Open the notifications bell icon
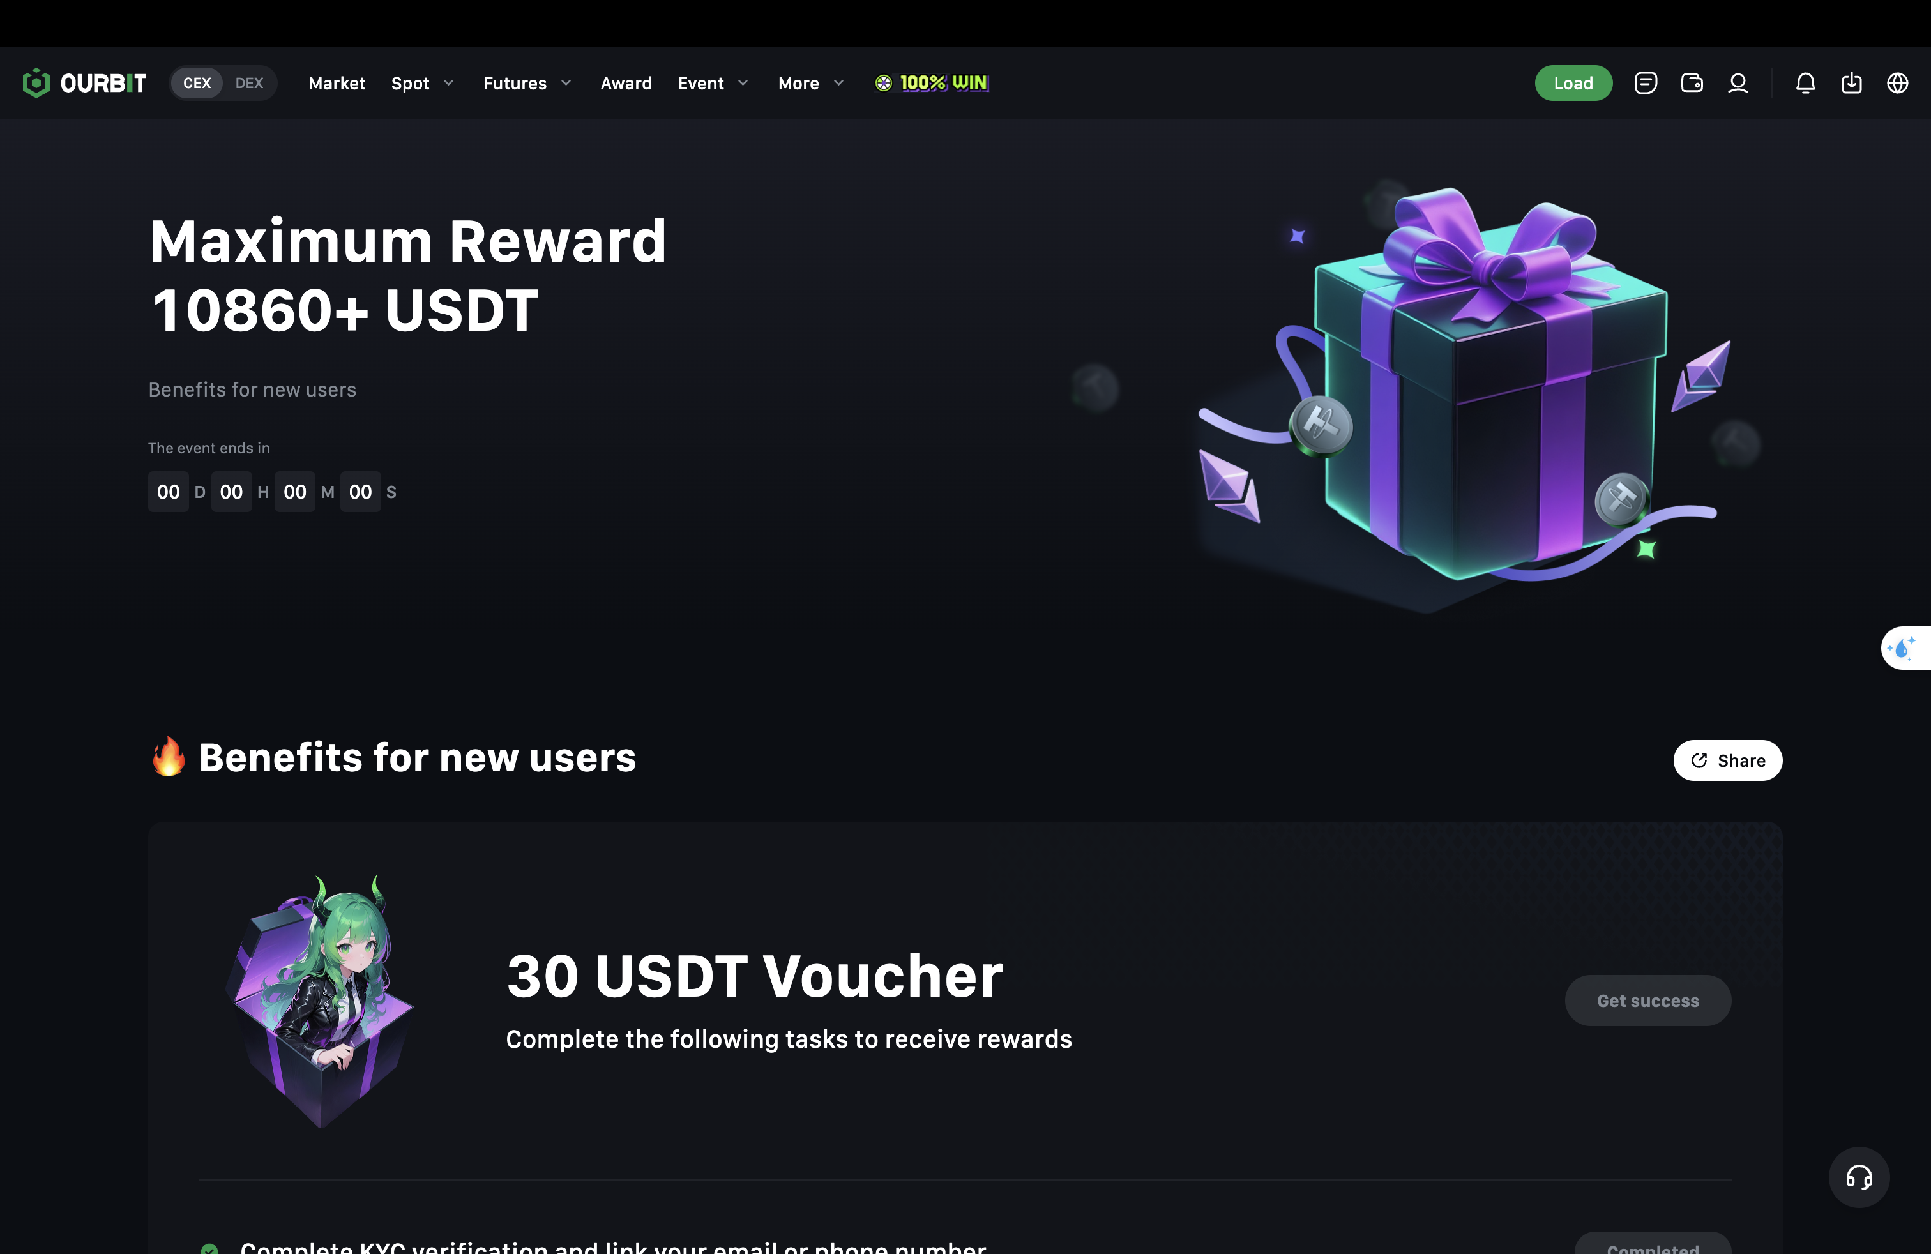Viewport: 1931px width, 1254px height. coord(1805,83)
